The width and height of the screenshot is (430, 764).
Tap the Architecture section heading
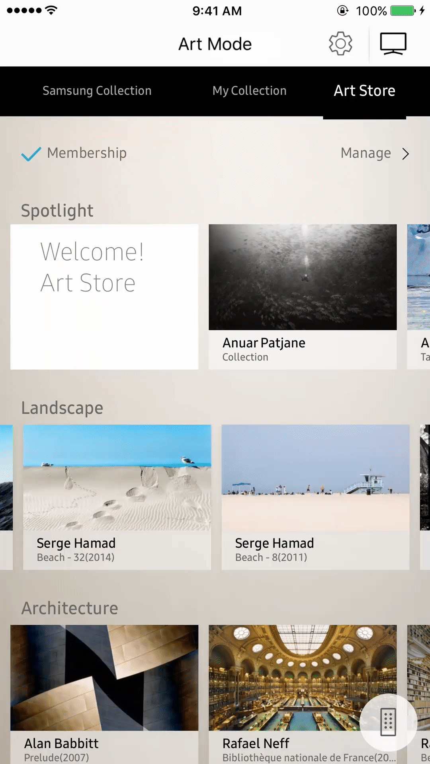(x=70, y=608)
